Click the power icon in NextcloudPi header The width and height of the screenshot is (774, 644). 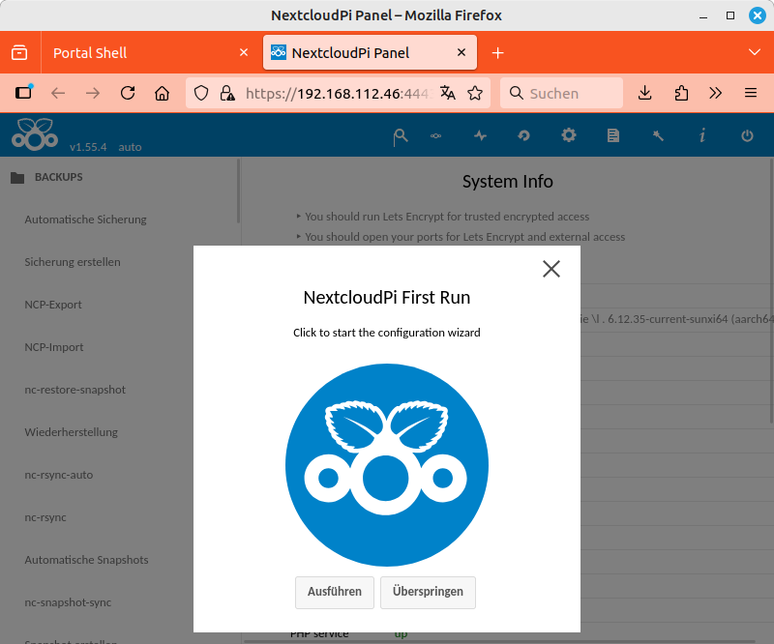[747, 136]
